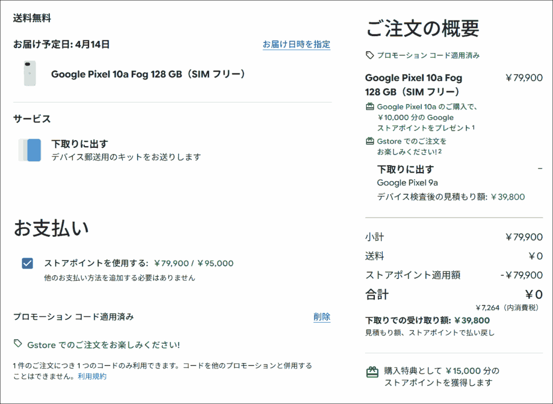Uncheck the ストアポイントを使用する checkbox
The width and height of the screenshot is (553, 404).
(x=28, y=263)
